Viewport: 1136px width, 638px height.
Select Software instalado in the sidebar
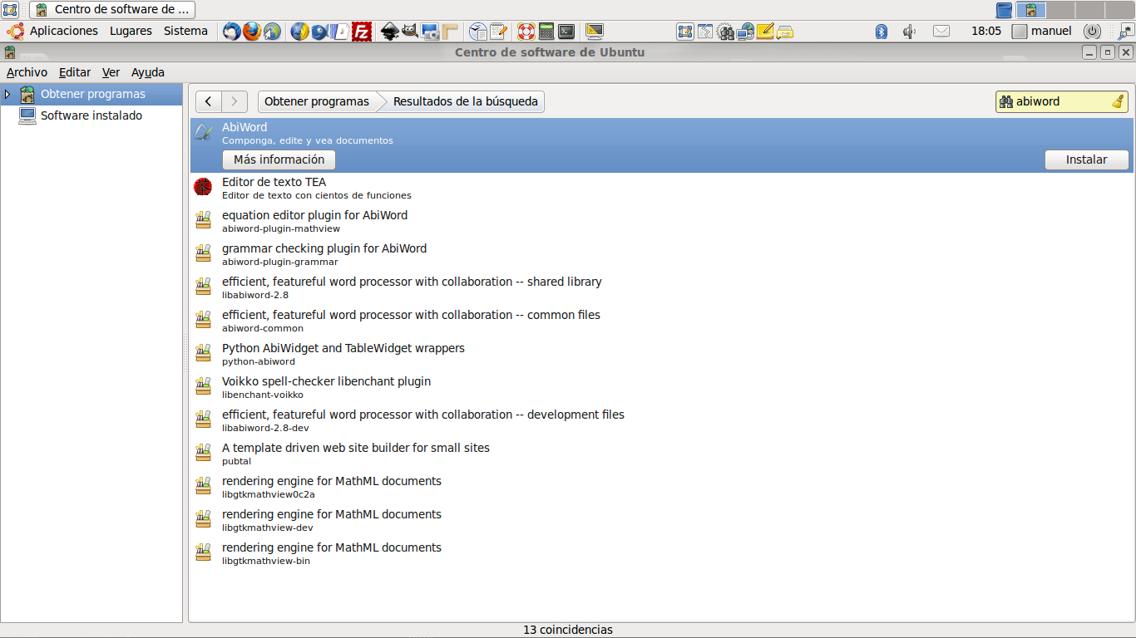91,115
